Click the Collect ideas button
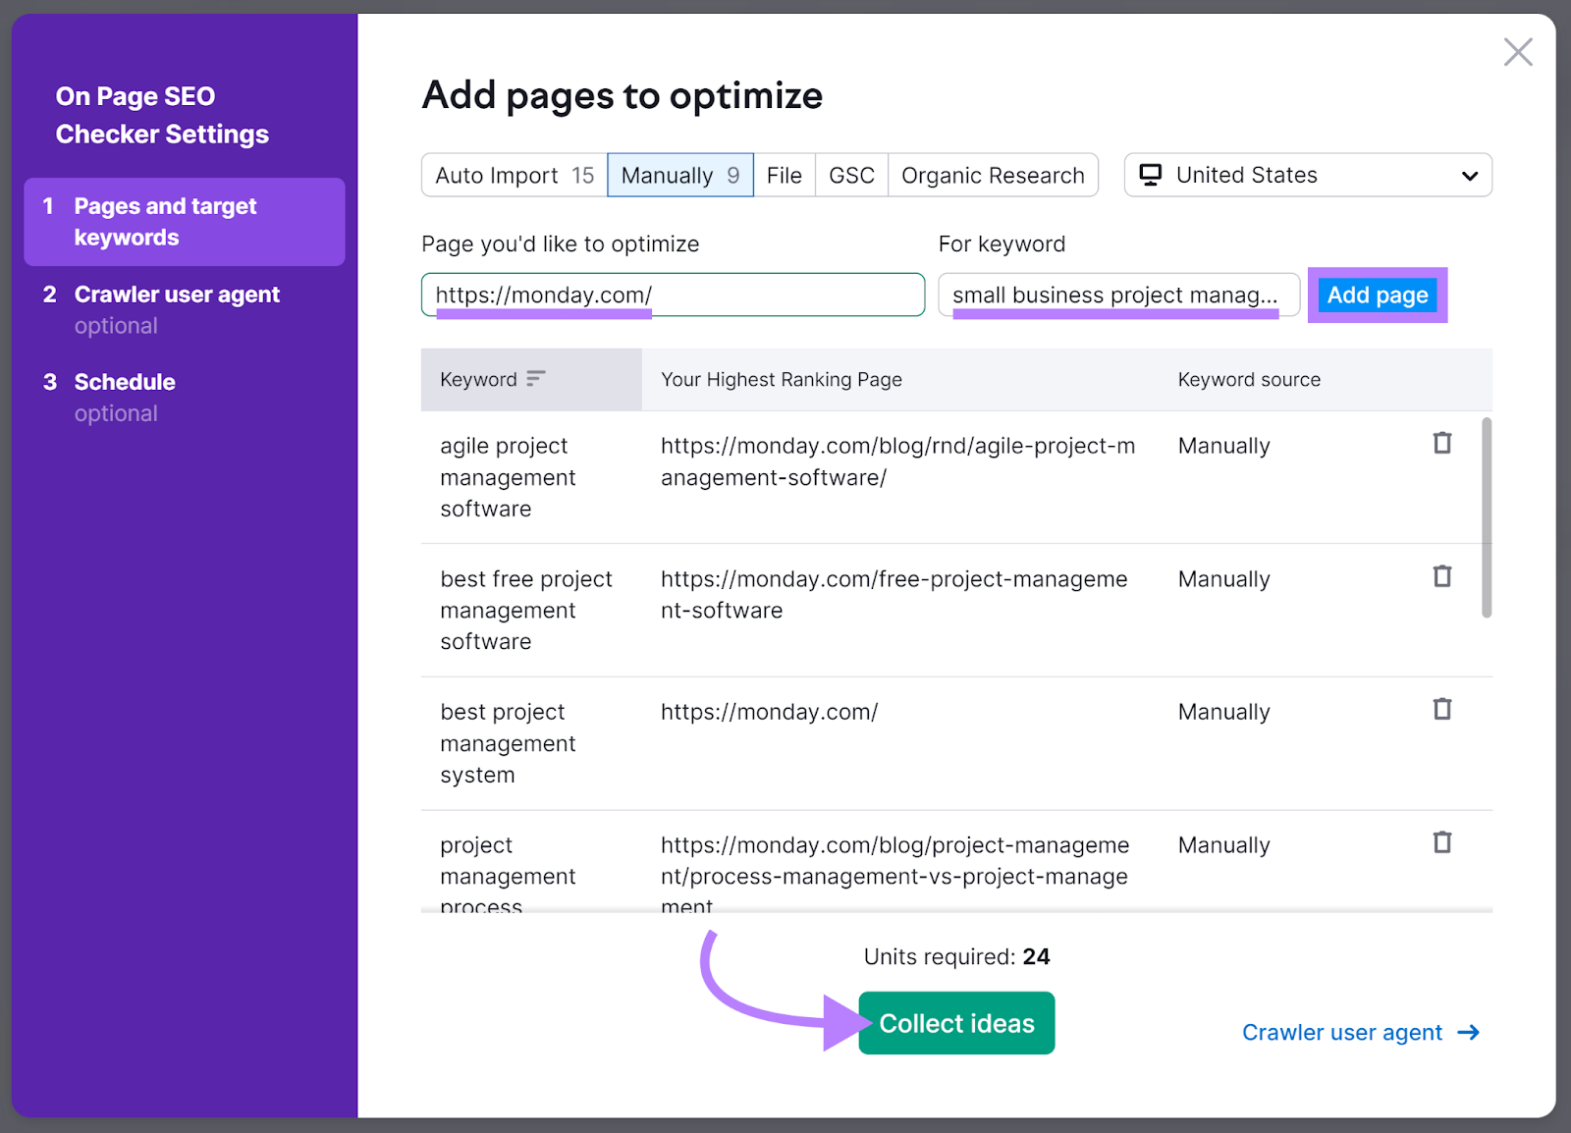The image size is (1571, 1133). click(x=956, y=1023)
